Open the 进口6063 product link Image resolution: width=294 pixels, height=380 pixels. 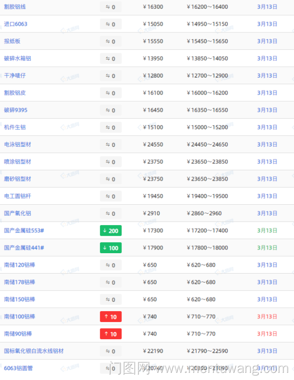(16, 24)
